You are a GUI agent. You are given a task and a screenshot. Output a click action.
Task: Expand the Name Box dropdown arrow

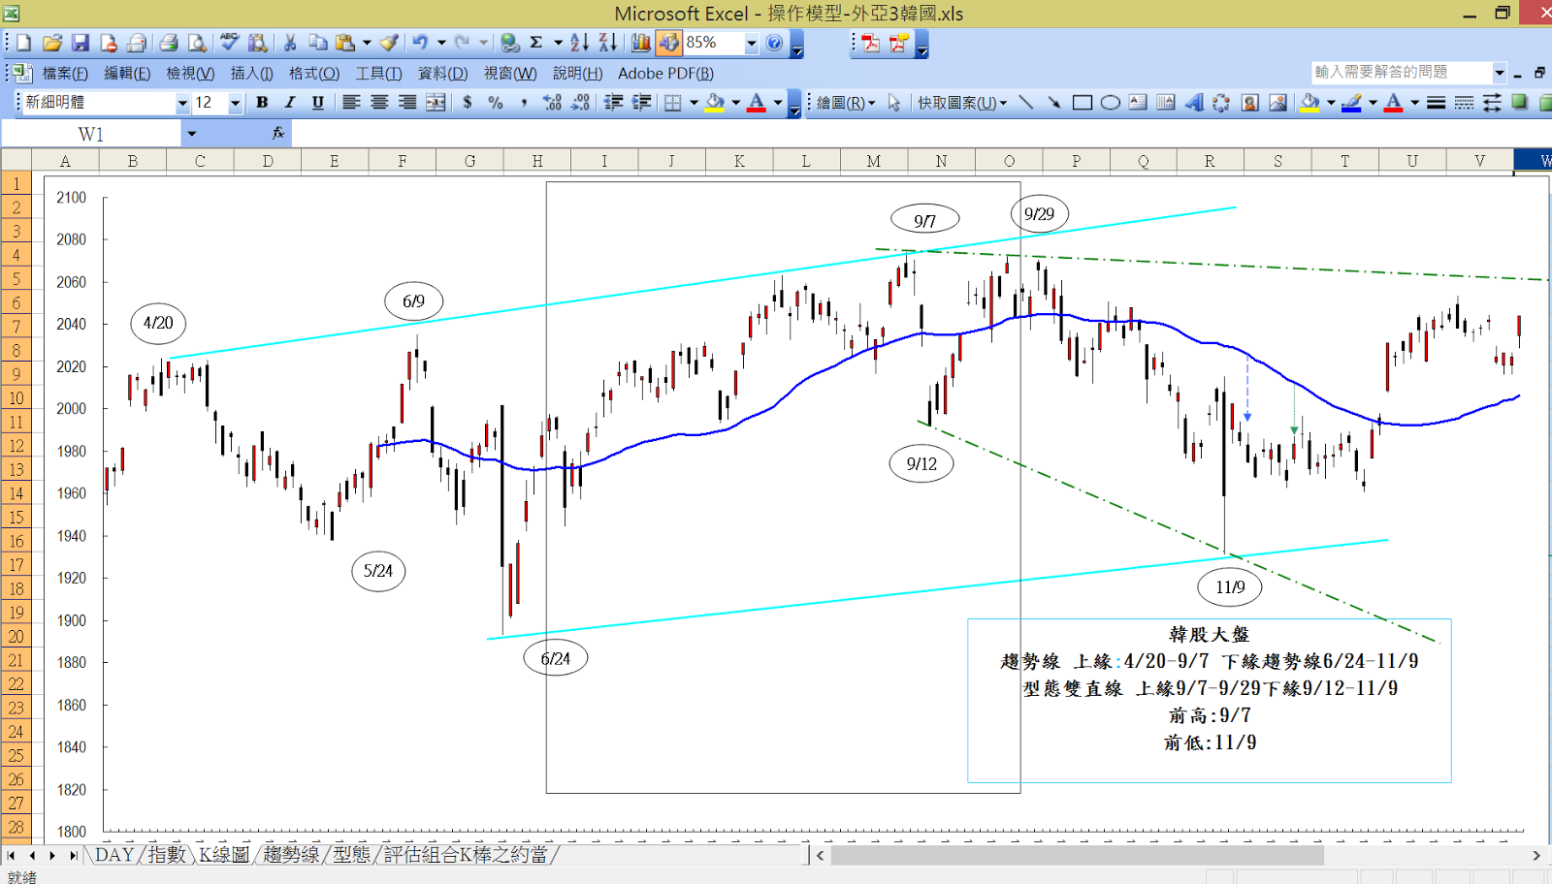coord(192,134)
